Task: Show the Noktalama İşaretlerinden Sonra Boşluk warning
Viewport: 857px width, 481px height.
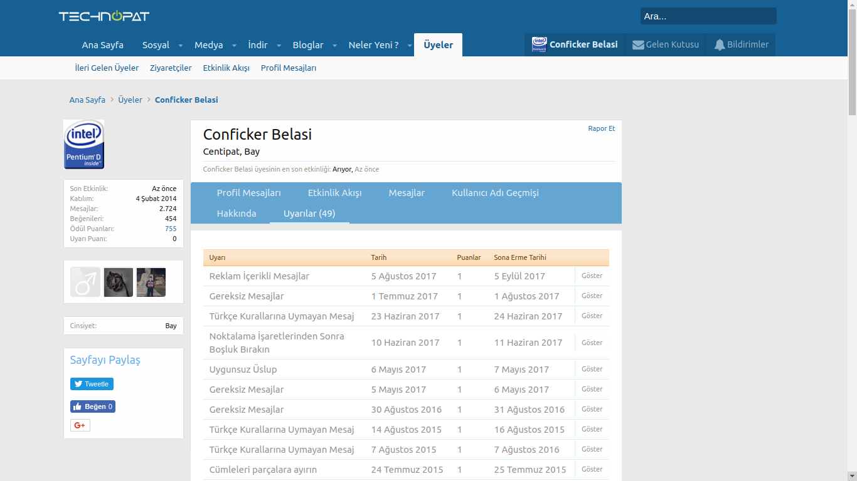Action: click(592, 343)
